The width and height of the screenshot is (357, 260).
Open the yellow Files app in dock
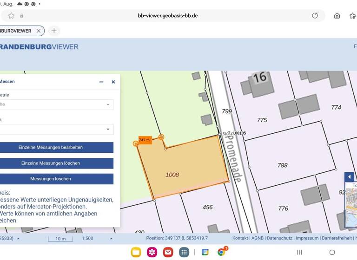click(136, 252)
